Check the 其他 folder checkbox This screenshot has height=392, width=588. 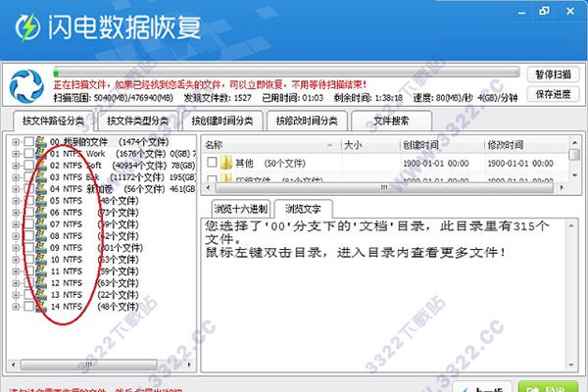click(212, 162)
